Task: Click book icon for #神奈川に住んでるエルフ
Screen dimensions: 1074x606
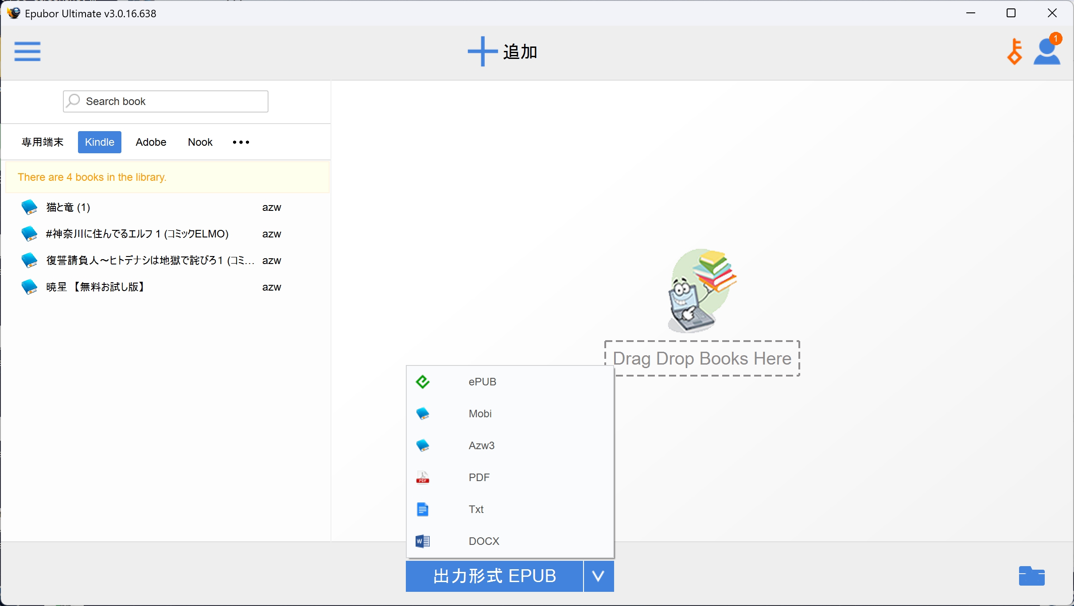Action: 30,233
